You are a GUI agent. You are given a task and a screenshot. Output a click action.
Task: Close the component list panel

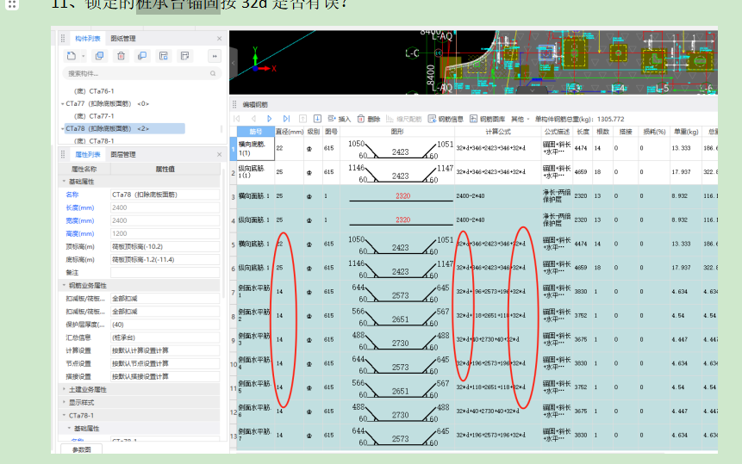(219, 38)
